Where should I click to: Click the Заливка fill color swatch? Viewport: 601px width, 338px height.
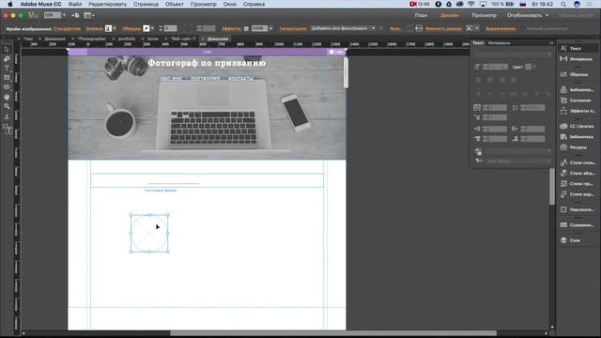108,28
